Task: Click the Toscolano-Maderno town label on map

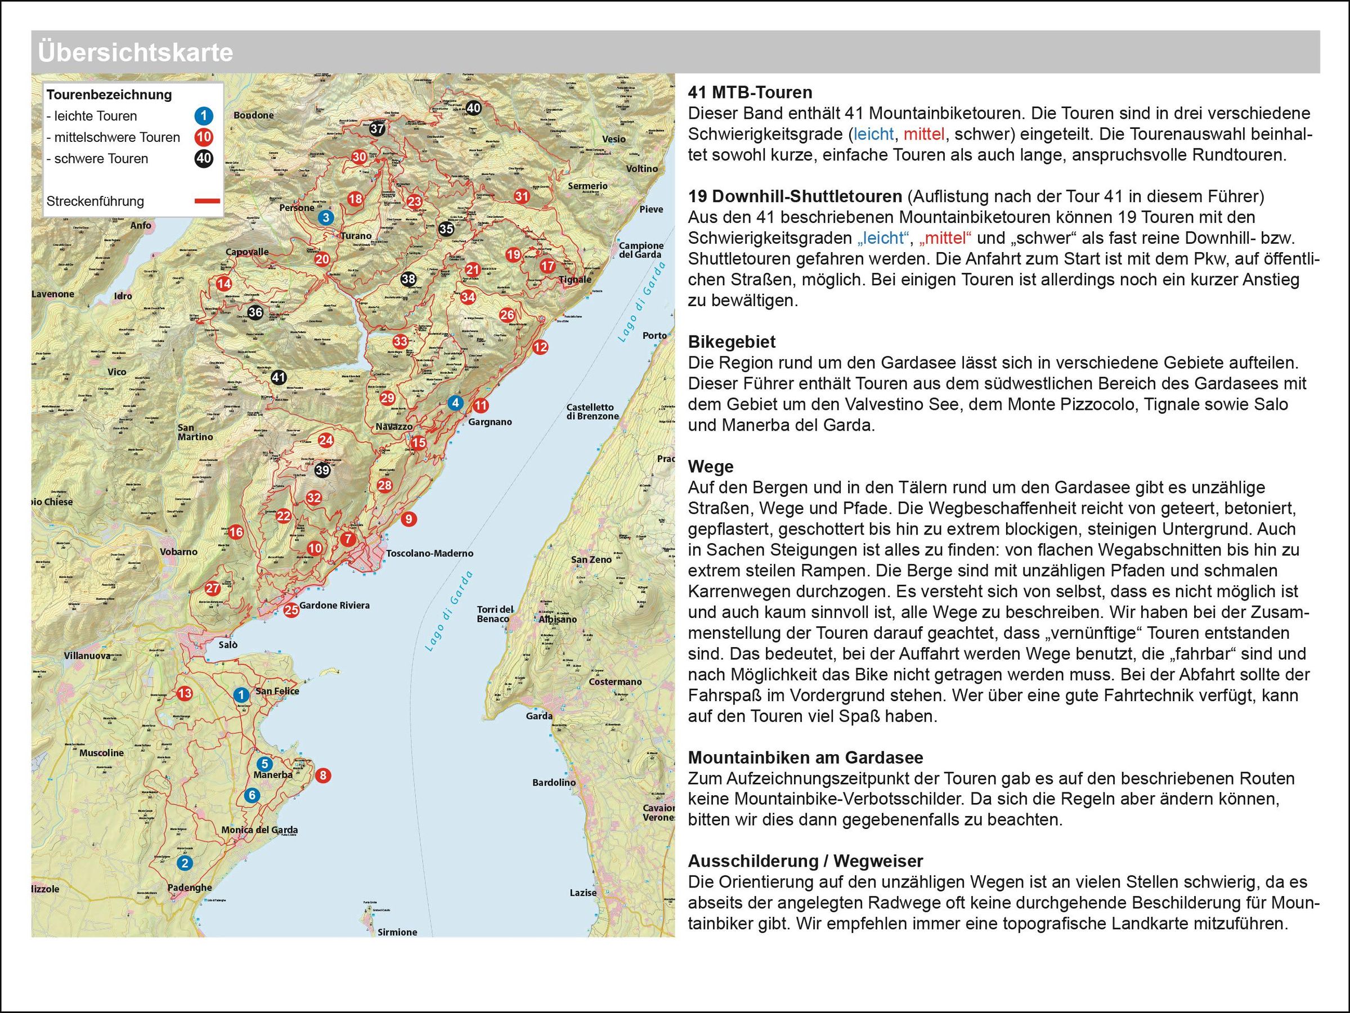Action: [x=430, y=553]
